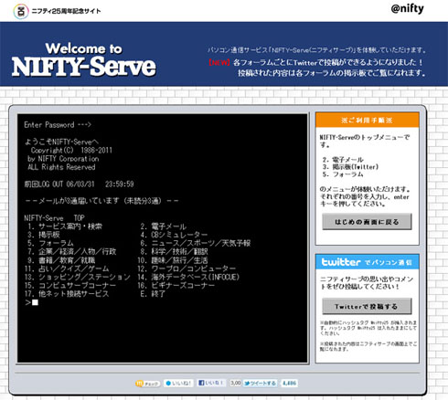The image size is (448, 400).
Task: Click the Copyright(C) 1986-2011 line
Action: [x=71, y=150]
